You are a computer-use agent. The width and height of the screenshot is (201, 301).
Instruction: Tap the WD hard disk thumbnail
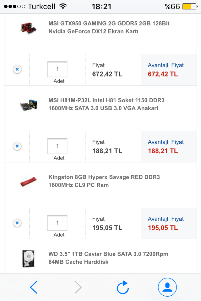28,259
